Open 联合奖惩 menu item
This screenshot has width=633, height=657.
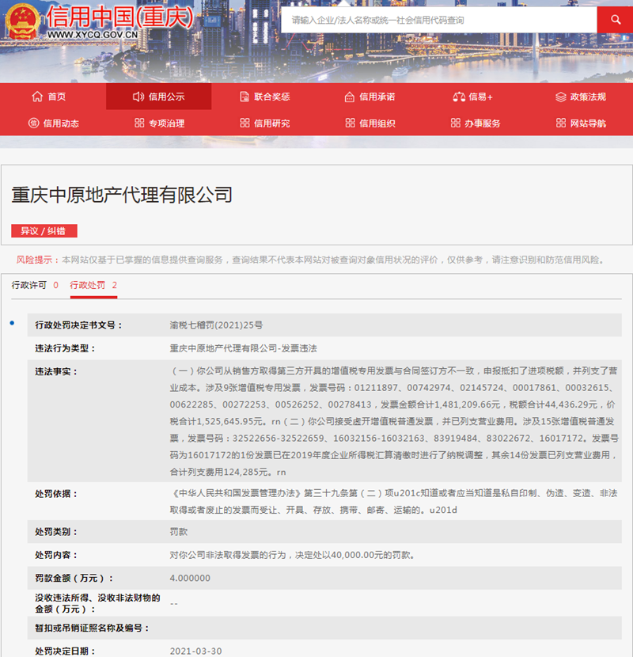click(272, 97)
